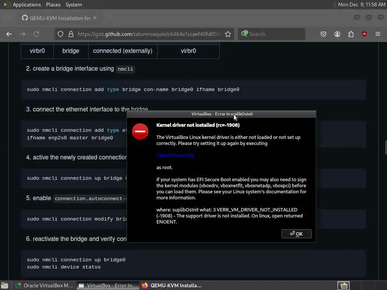Click 'ifname enp2s0 master bridge0' code line
The width and height of the screenshot is (387, 290).
(x=70, y=138)
